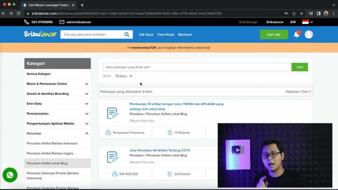The height and width of the screenshot is (190, 338).
Task: Open the Job Saya menu
Action: click(146, 34)
